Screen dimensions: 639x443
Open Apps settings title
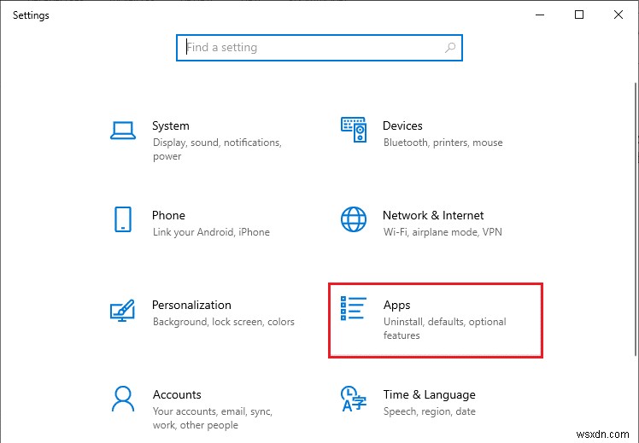396,305
